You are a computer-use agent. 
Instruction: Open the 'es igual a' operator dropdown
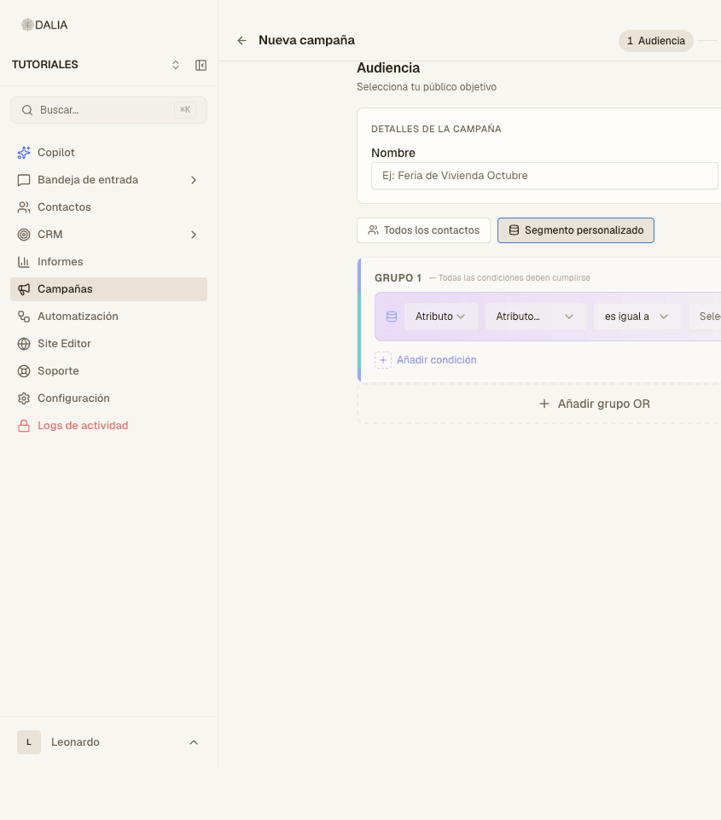point(637,317)
